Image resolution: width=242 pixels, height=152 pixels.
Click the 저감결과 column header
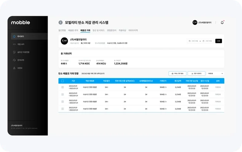coord(106,81)
